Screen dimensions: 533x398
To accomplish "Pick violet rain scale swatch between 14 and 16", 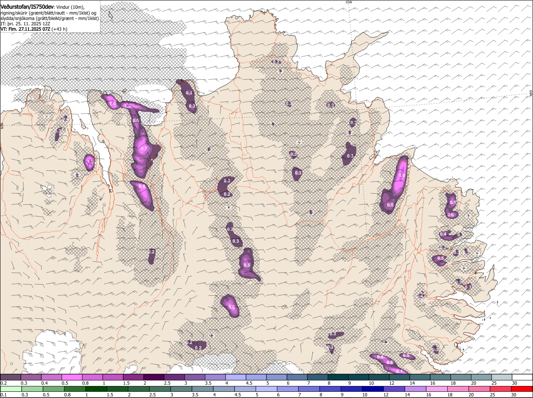I will (x=416, y=389).
